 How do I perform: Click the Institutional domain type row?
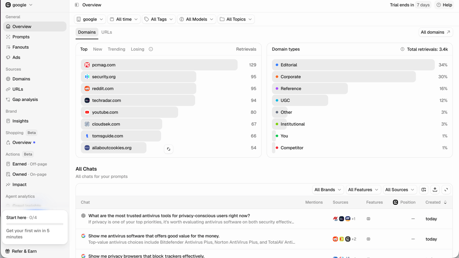tap(359, 124)
